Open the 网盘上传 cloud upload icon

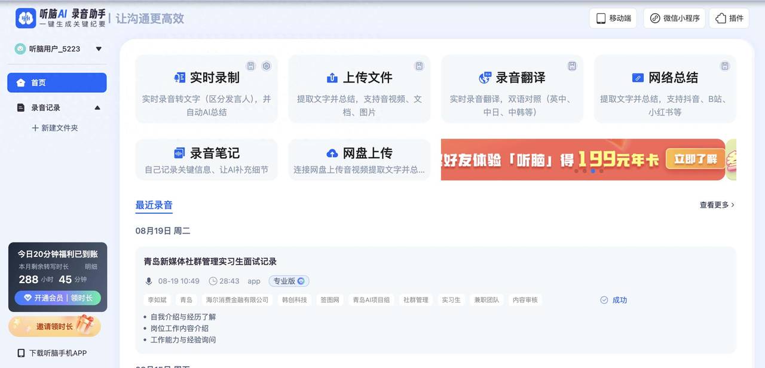point(332,153)
